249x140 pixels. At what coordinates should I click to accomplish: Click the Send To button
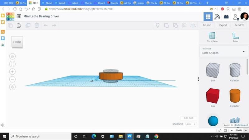pos(239,25)
